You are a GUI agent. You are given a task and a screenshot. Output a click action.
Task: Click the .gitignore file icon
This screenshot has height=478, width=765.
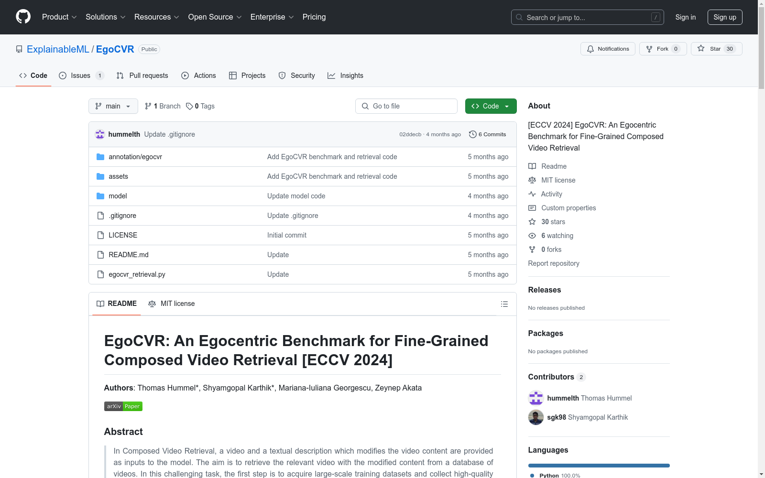coord(100,216)
